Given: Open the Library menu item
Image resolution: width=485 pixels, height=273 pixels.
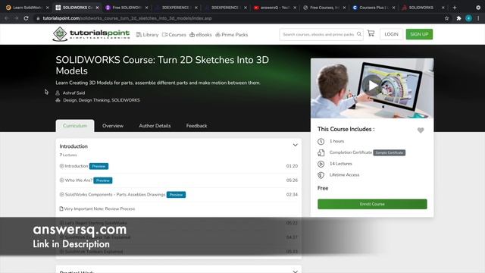Looking at the screenshot, I should point(147,35).
